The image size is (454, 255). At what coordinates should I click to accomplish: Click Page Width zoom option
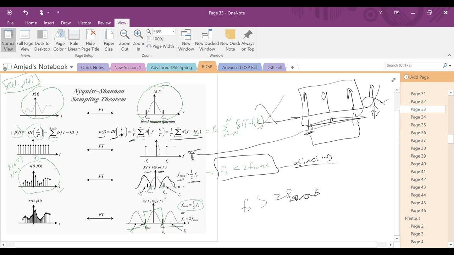[x=160, y=46]
